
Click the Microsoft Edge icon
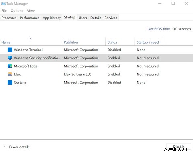[10, 66]
